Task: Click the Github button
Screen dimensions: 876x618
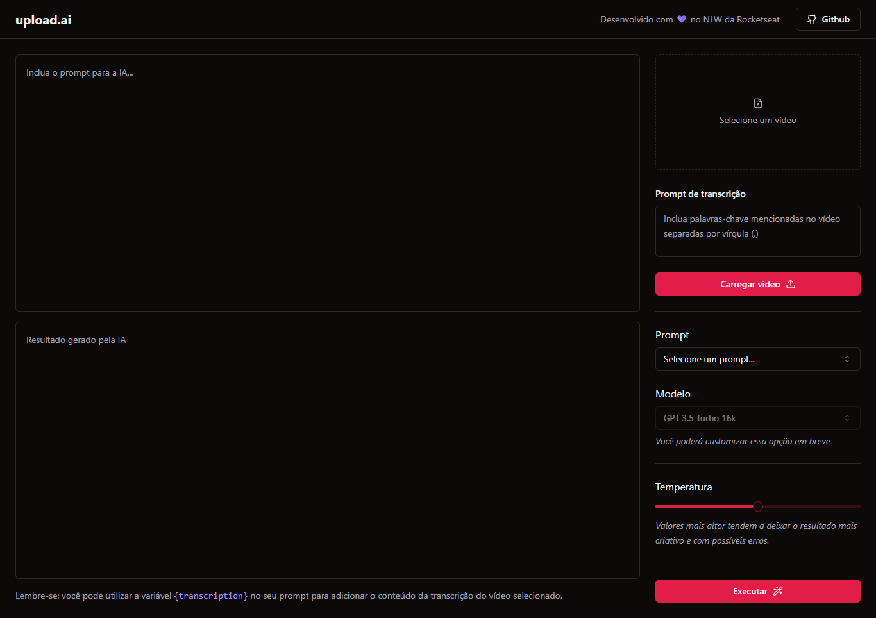Action: point(828,19)
